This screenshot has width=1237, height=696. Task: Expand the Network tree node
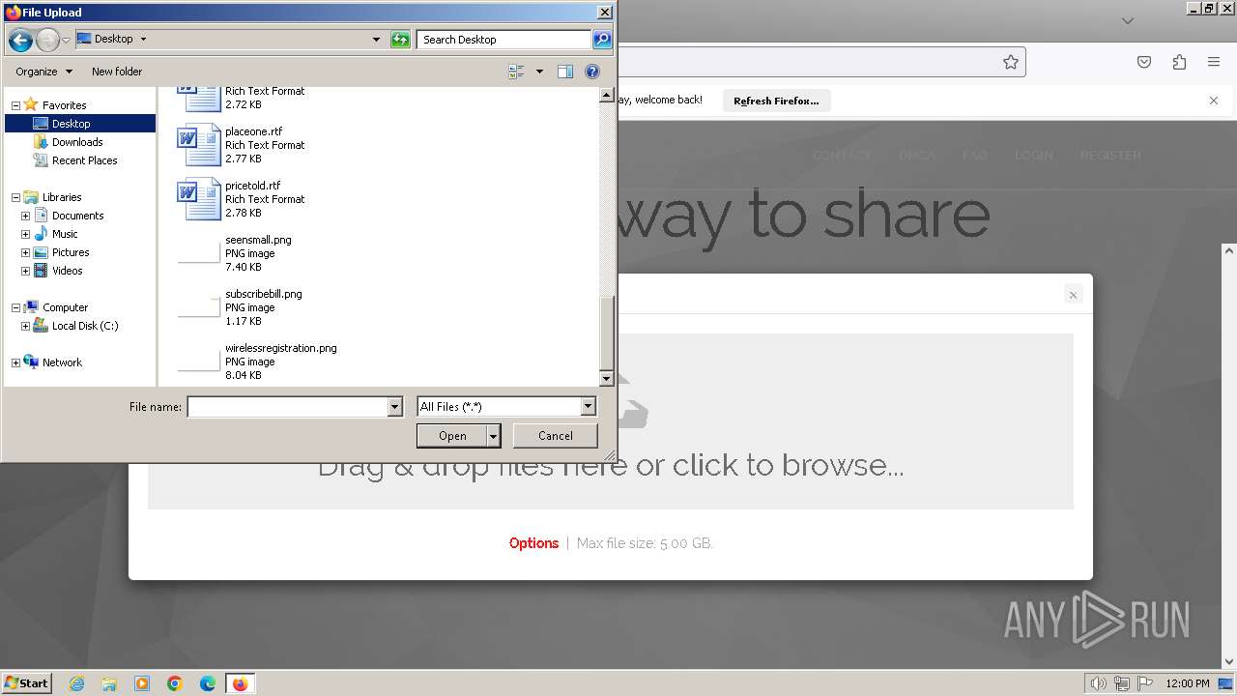pos(15,362)
